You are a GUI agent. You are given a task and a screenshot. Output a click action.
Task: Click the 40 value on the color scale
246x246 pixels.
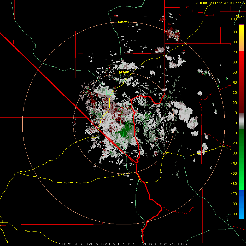(235, 83)
